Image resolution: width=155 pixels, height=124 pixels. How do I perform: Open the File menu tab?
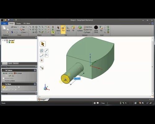click(x=4, y=24)
